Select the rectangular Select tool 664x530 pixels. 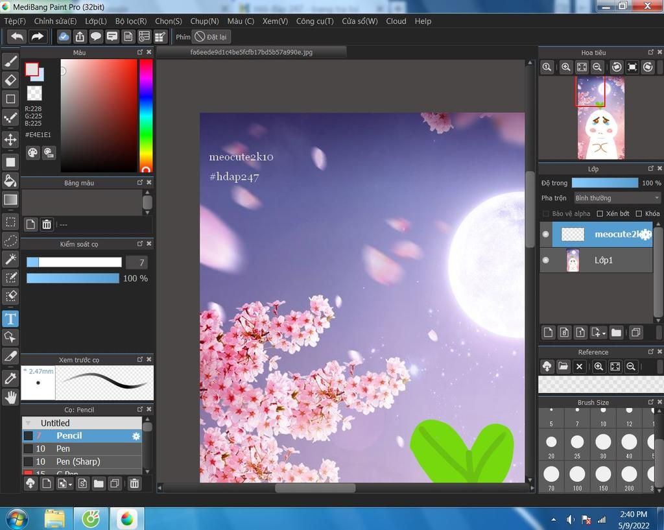coord(10,222)
